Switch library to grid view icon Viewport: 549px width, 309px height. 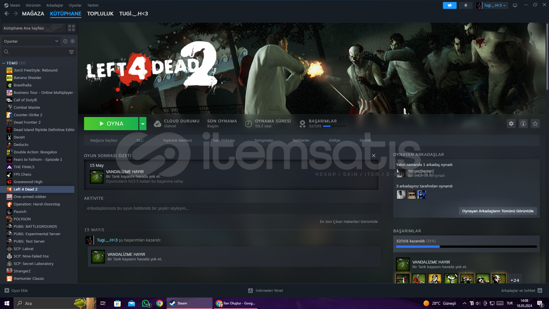point(71,28)
